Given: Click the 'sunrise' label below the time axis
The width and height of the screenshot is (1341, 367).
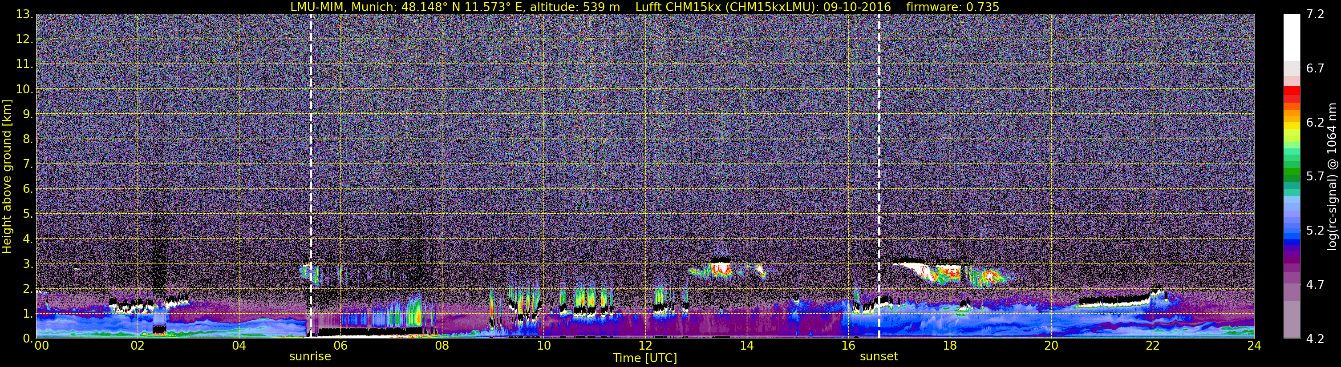Looking at the screenshot, I should 310,357.
